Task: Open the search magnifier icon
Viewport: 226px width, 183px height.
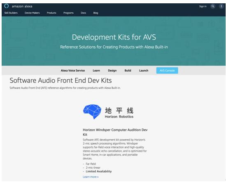Action: coord(213,6)
